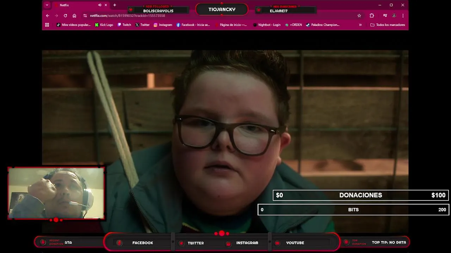Close the Netflix tab

coord(106,5)
